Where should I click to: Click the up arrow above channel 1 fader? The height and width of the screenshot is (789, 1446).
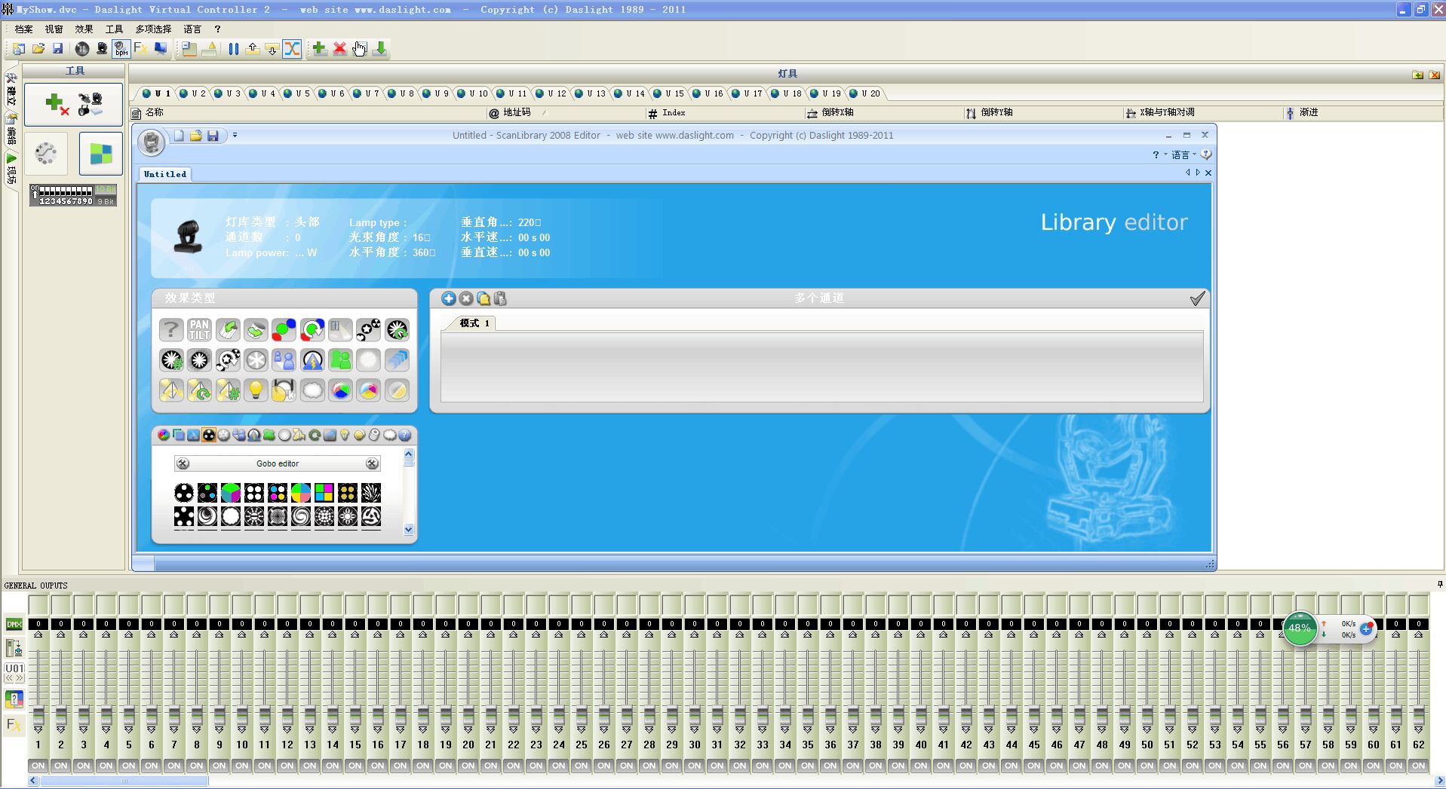[x=38, y=635]
